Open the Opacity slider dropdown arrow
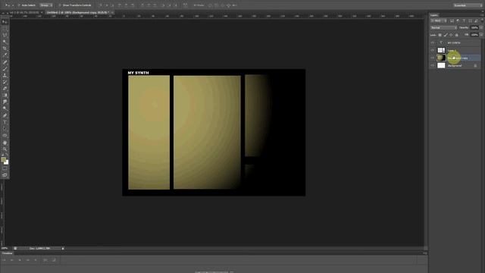 [481, 28]
